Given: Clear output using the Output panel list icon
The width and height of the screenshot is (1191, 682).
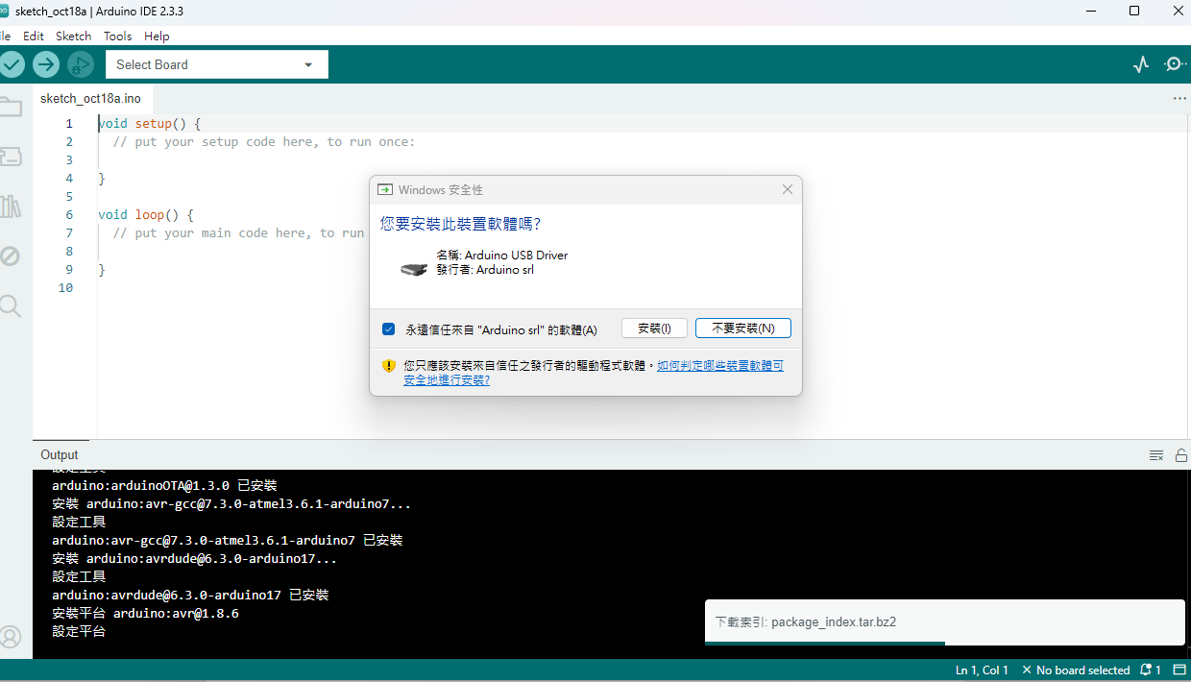Looking at the screenshot, I should [1156, 455].
